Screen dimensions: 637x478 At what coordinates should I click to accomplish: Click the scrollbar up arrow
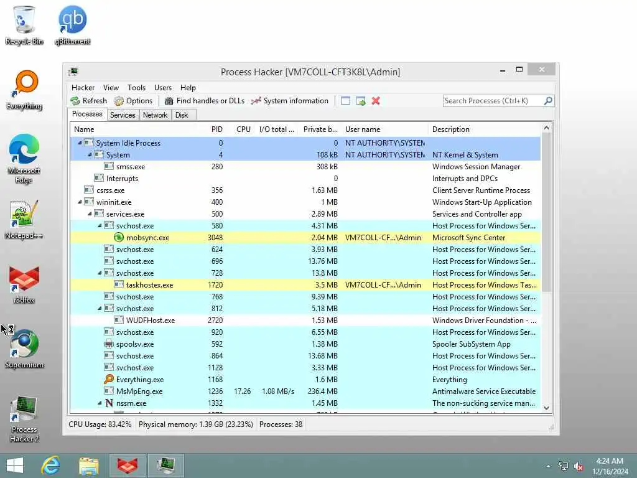click(x=546, y=128)
